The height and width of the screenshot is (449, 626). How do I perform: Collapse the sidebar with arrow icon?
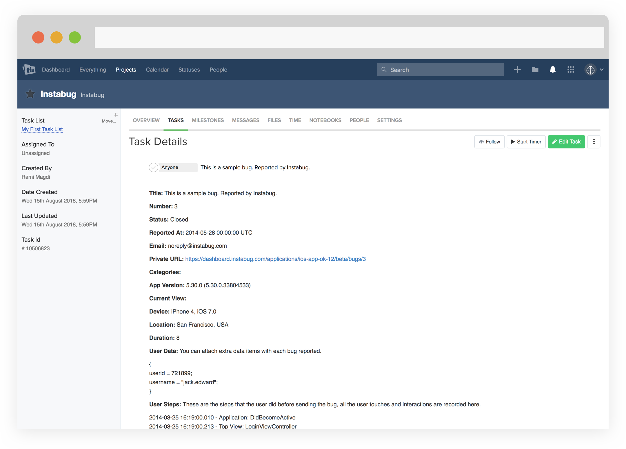tap(116, 115)
